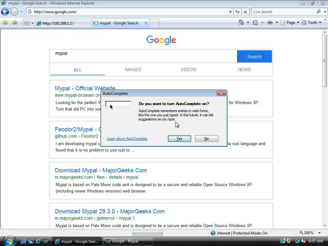
Task: Click the muted volume tray icon
Action: (303, 241)
